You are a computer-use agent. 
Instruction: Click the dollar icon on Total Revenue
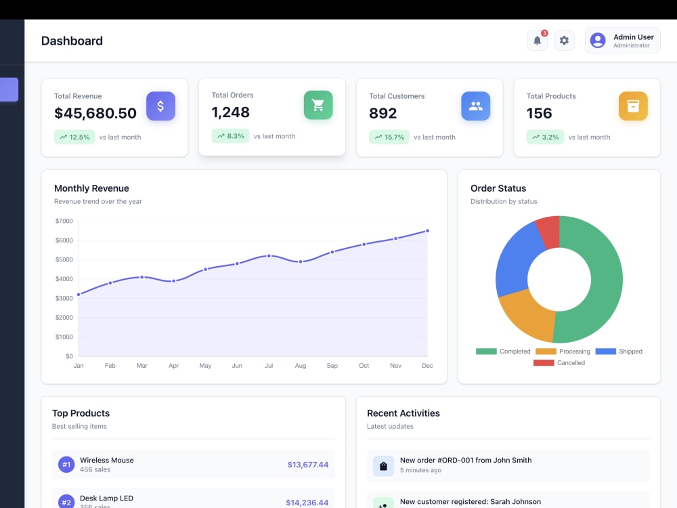[x=160, y=106]
